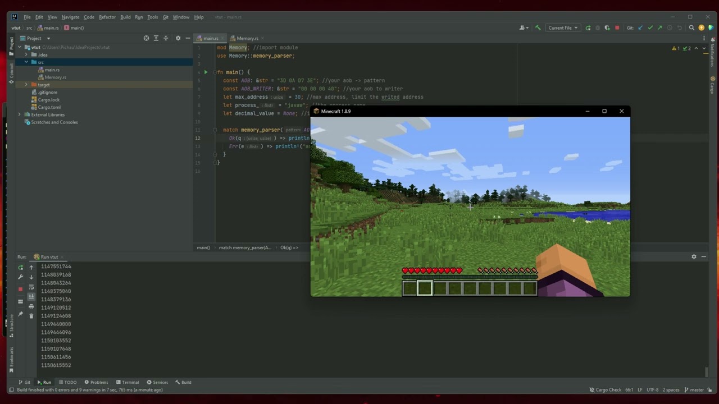The height and width of the screenshot is (404, 719).
Task: Click Restore Layout icon in Run panel
Action: pos(21,302)
